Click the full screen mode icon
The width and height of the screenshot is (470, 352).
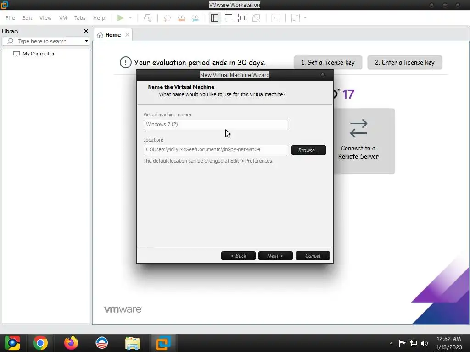[242, 18]
